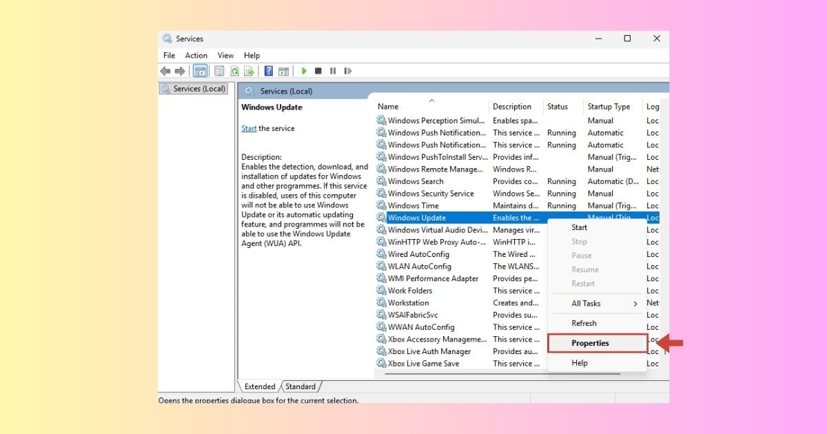Select the Xbox Live Auth Manager row
The image size is (827, 434).
[x=461, y=351]
